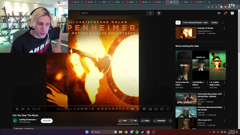Open the Create video icon
The height and width of the screenshot is (135, 240).
click(x=219, y=13)
